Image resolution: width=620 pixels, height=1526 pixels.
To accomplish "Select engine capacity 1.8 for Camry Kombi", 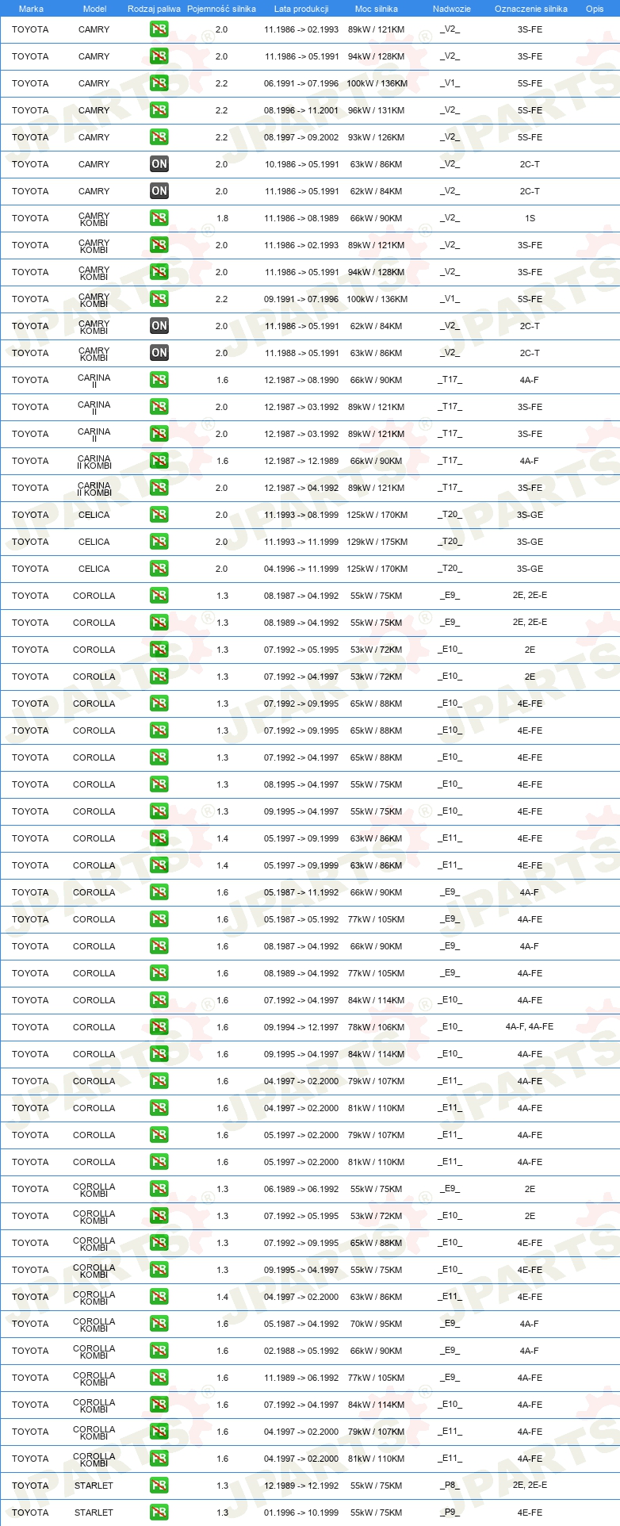I will 222,218.
